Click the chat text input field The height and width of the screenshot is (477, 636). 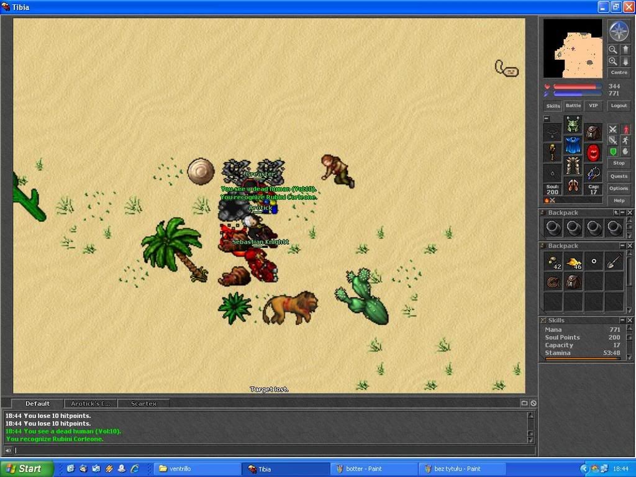point(275,450)
